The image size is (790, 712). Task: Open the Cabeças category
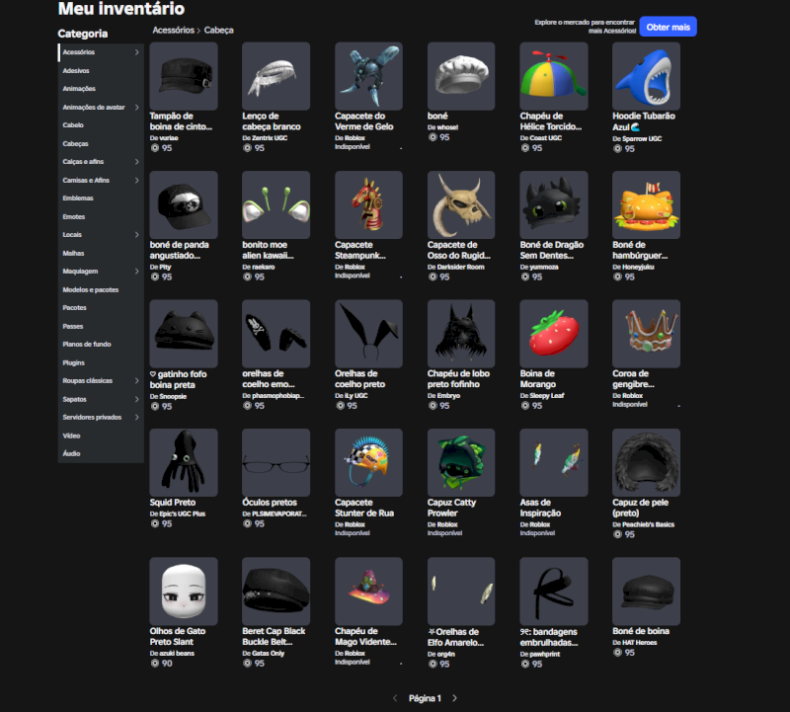101,143
